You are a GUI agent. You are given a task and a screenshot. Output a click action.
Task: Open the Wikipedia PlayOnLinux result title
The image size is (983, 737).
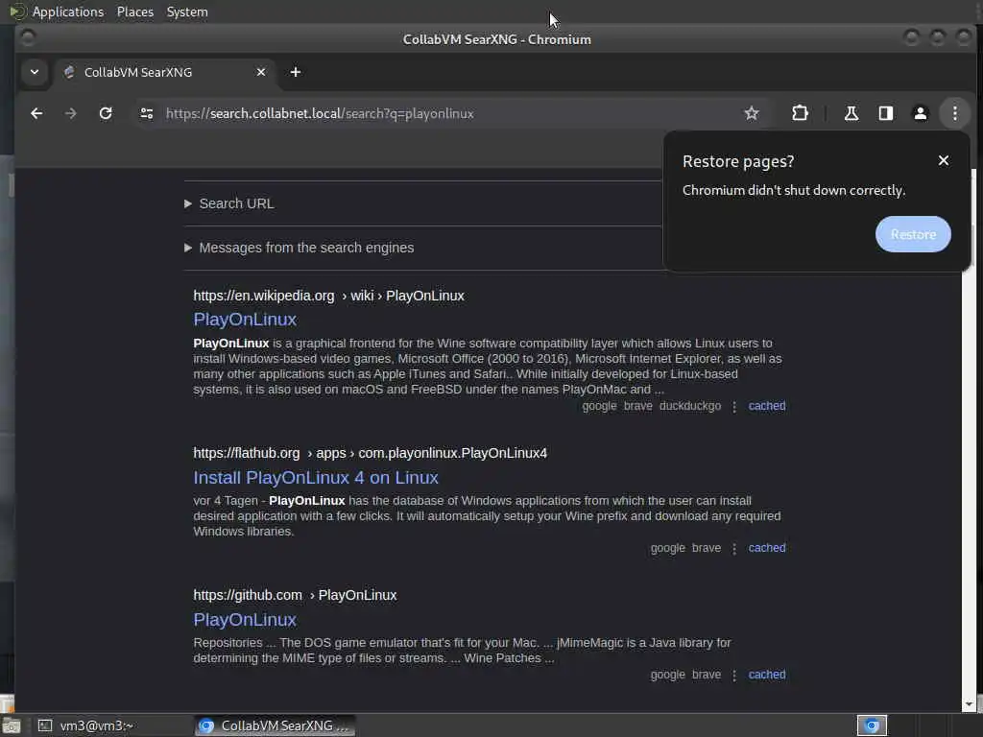[x=245, y=320]
